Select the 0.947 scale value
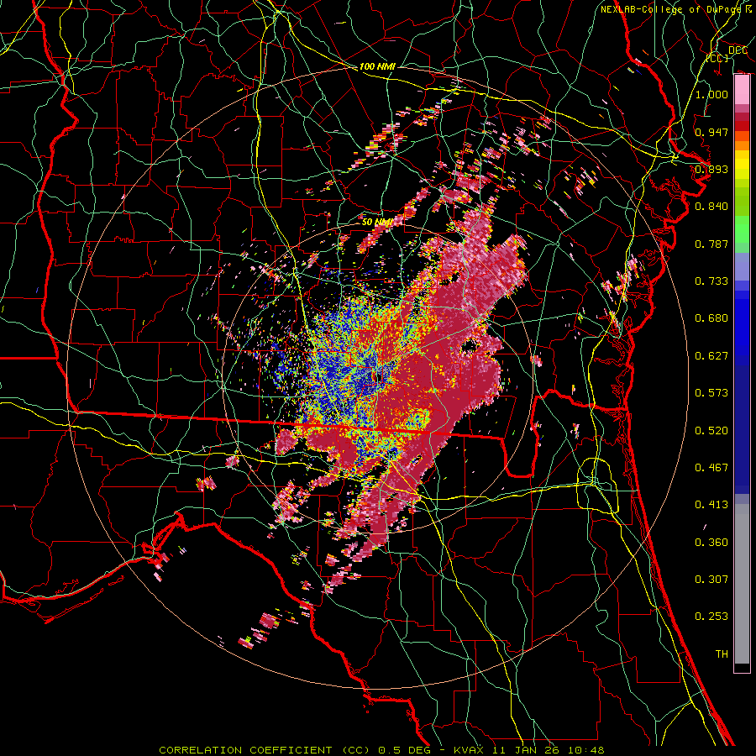Viewport: 756px width, 756px height. point(711,132)
